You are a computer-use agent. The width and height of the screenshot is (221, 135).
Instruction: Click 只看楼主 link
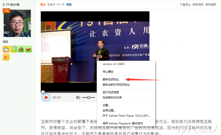coord(185,4)
